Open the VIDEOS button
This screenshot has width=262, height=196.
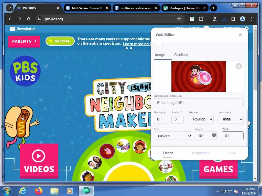tap(39, 161)
